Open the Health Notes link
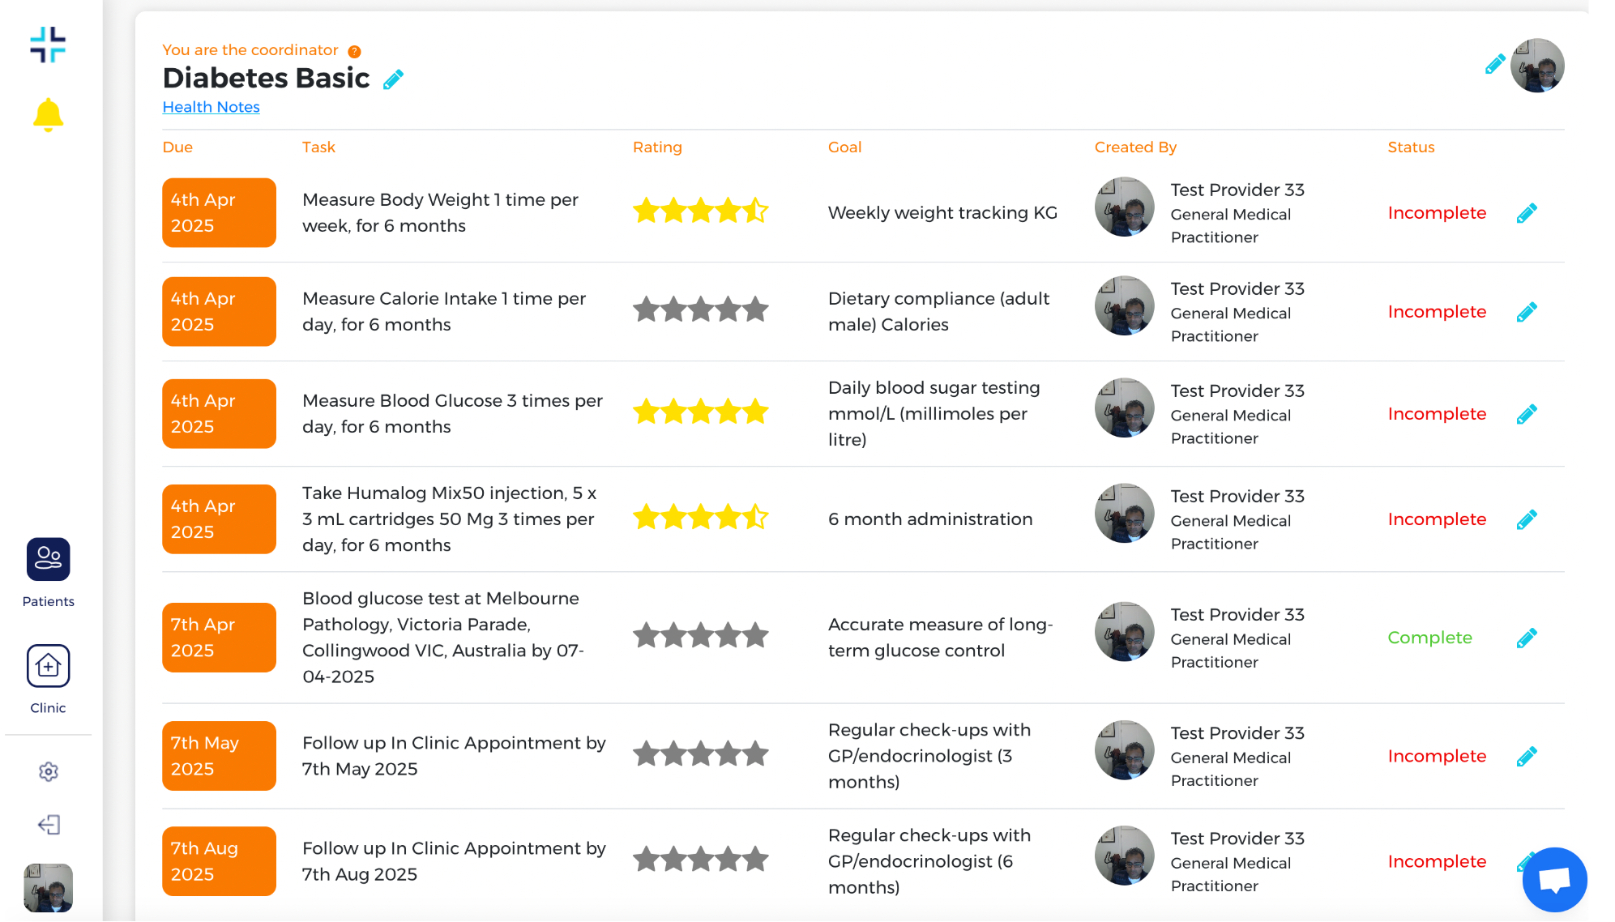Screen dimensions: 1615x922 (x=211, y=107)
